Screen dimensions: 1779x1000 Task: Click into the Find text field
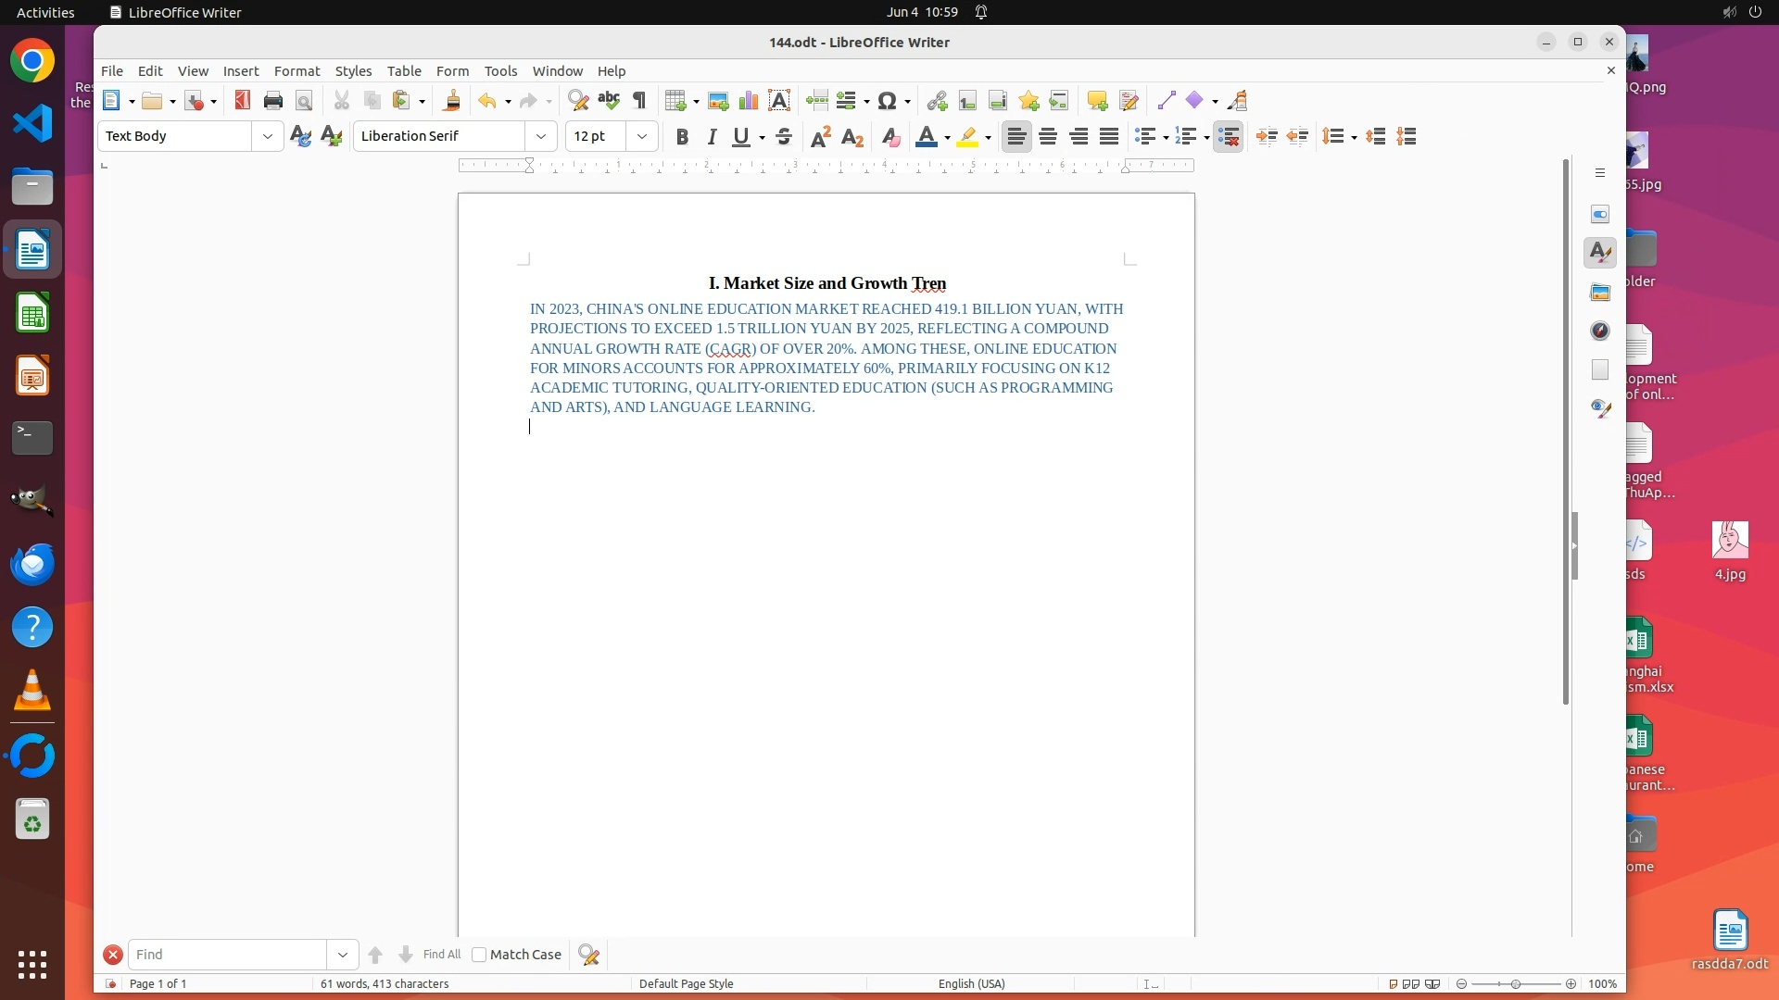click(x=227, y=955)
